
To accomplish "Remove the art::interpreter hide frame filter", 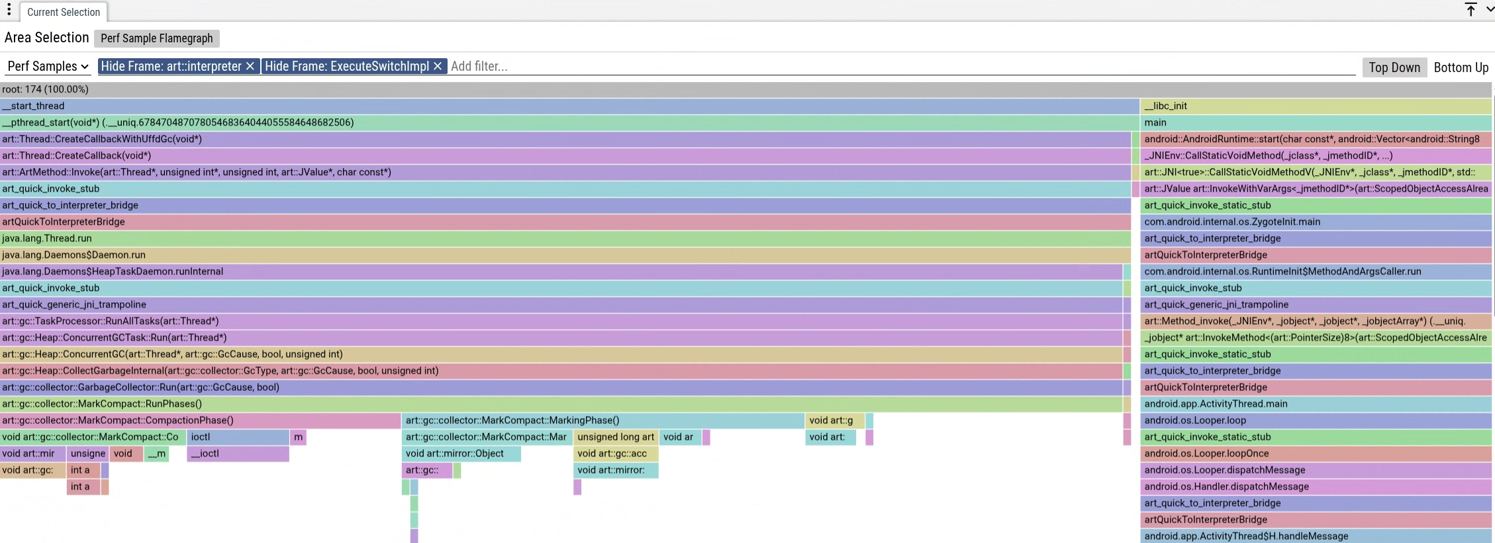I will (x=250, y=66).
